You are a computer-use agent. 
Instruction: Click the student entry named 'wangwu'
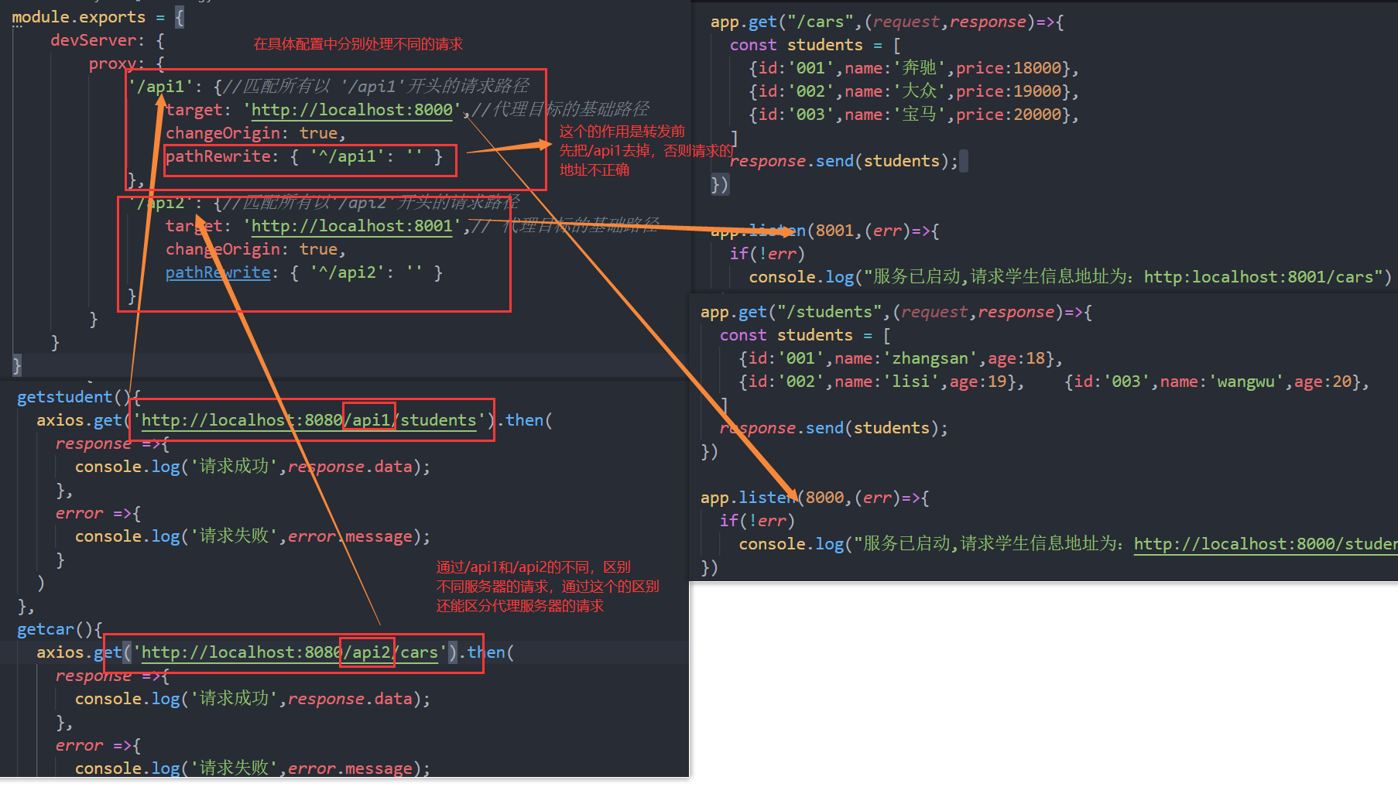(1217, 382)
